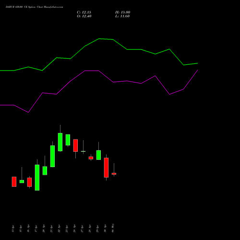Select the tall green 17 Apr candle
The image size is (240, 240).
point(37,178)
